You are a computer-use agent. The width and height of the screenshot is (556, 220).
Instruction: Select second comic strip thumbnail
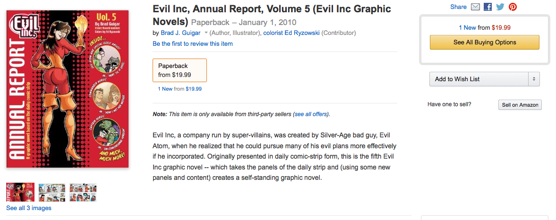click(x=52, y=192)
